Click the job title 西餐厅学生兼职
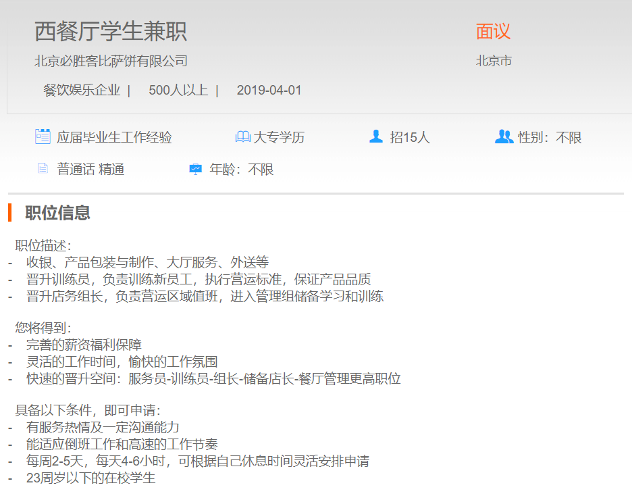Image resolution: width=632 pixels, height=500 pixels. (x=111, y=31)
